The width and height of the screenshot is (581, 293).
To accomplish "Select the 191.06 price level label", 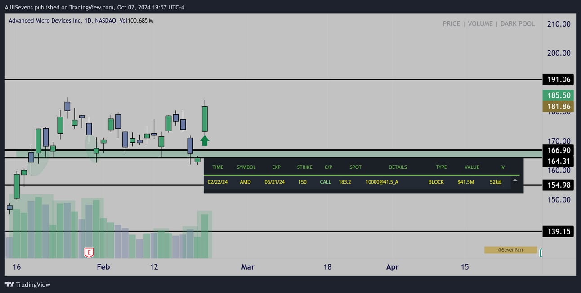I will pyautogui.click(x=558, y=80).
